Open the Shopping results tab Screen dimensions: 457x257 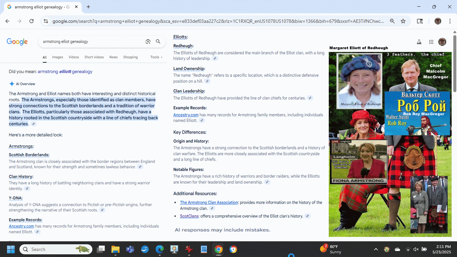130,57
